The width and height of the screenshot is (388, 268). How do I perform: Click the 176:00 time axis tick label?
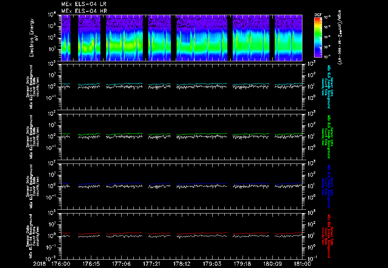[x=61, y=263]
